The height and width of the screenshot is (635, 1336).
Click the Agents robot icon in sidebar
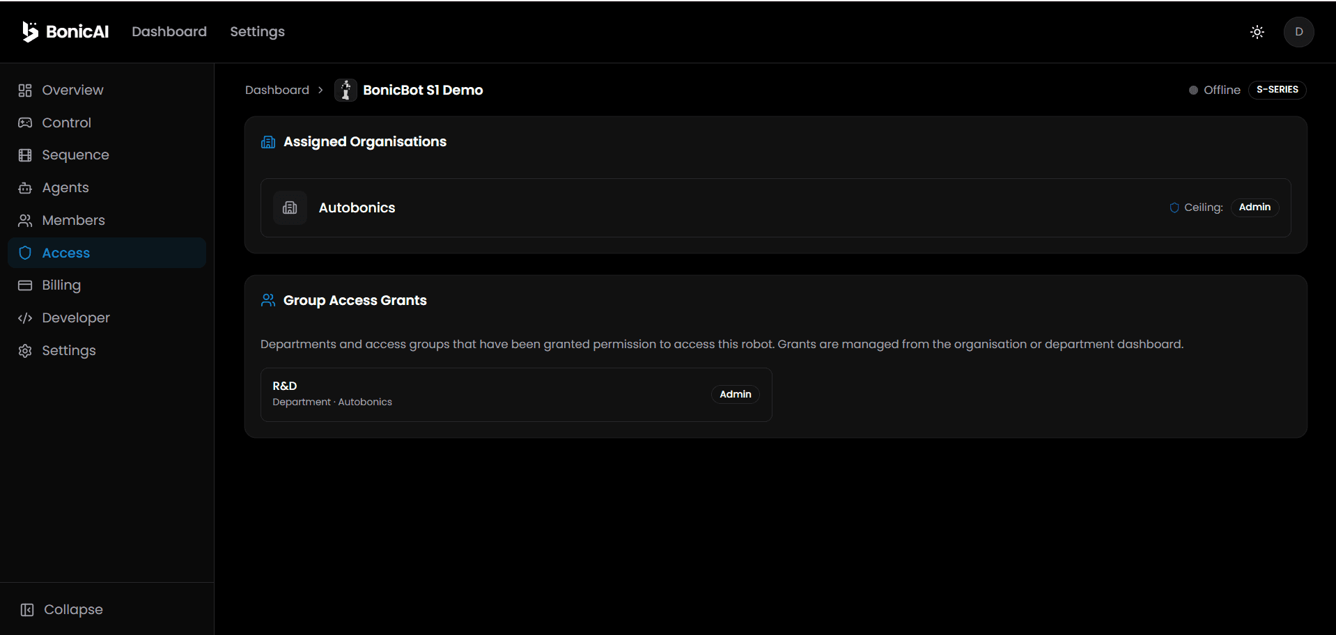pos(25,188)
